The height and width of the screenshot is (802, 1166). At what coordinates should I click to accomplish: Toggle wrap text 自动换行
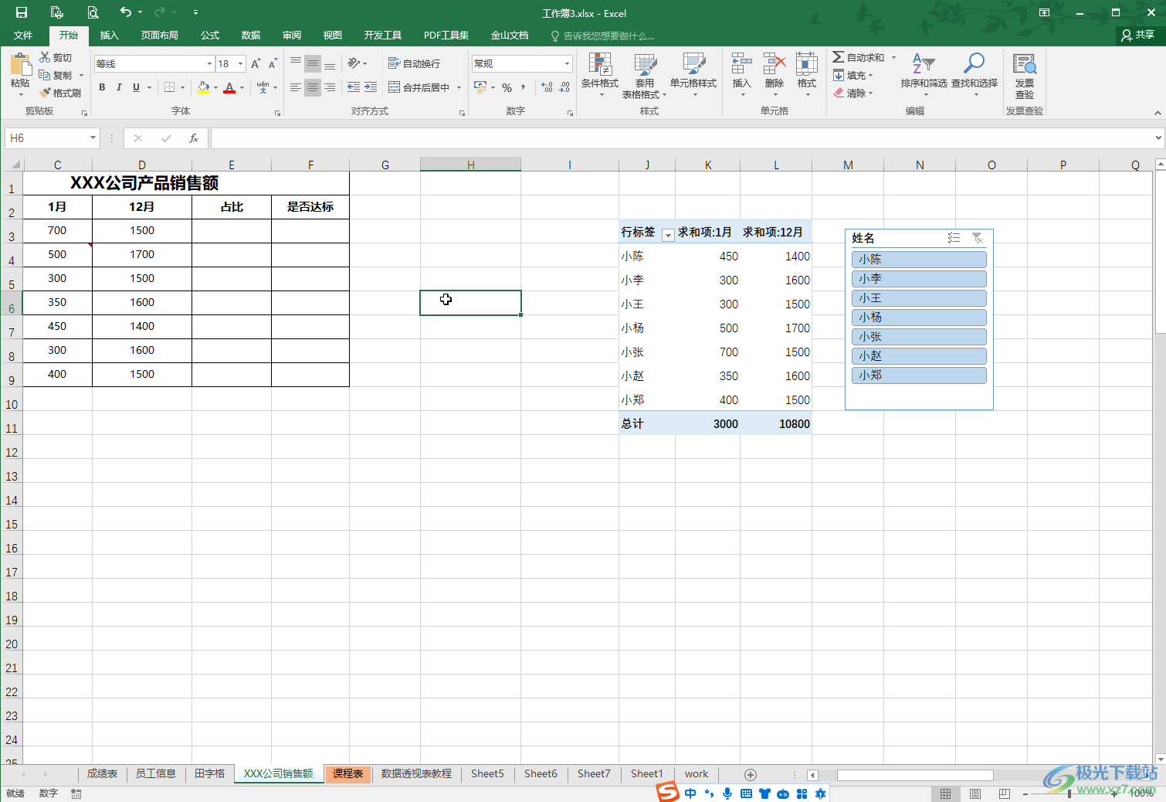tap(414, 63)
